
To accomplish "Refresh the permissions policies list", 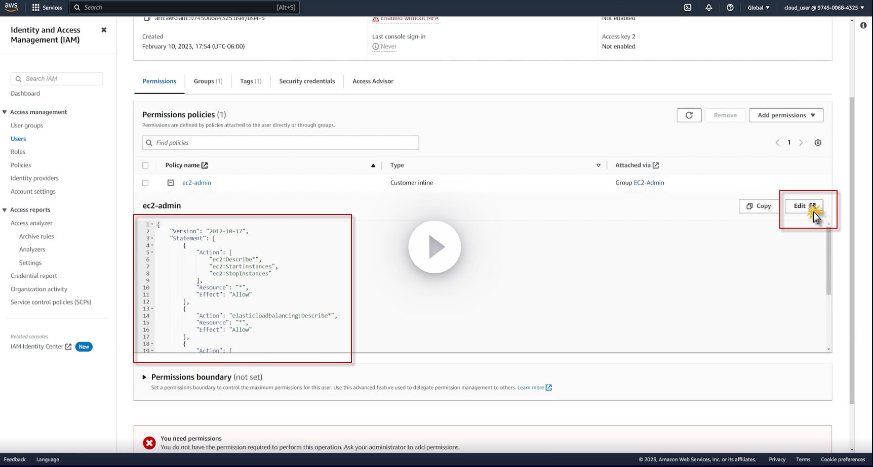I will pyautogui.click(x=689, y=115).
